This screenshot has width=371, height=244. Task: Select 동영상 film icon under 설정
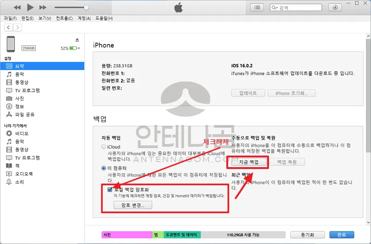tap(9, 82)
